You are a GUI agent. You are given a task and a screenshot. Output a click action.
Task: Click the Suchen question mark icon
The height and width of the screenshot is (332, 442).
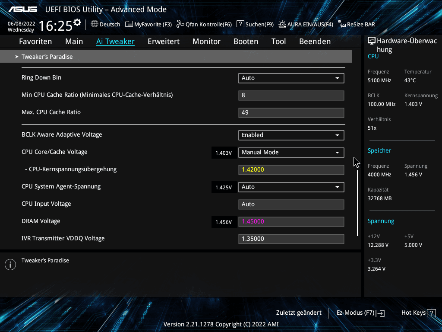point(240,24)
